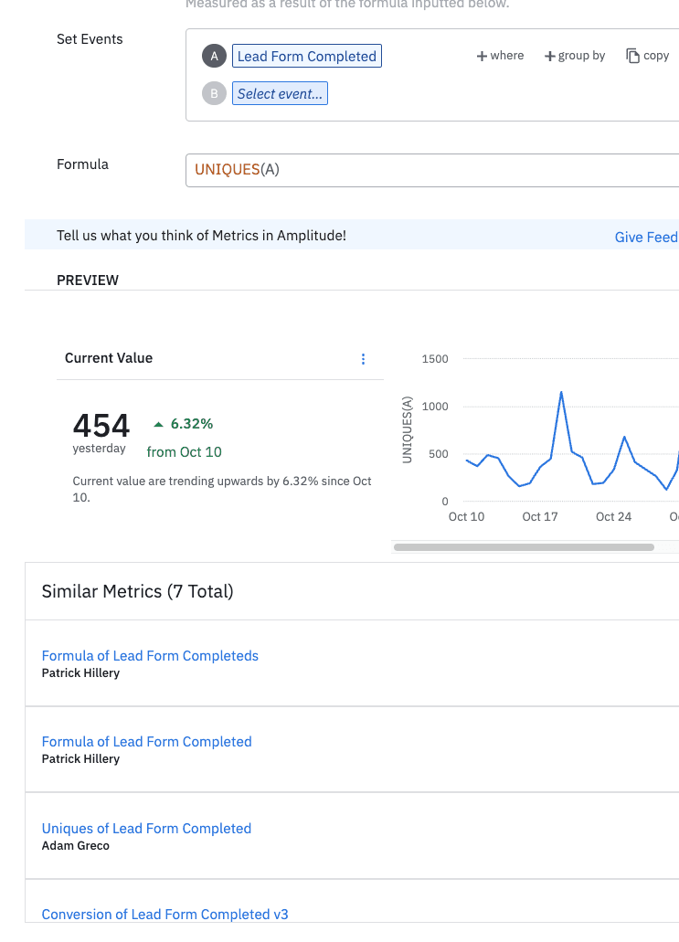Copy the Lead Form Completed event
Image resolution: width=679 pixels, height=942 pixels.
point(647,56)
